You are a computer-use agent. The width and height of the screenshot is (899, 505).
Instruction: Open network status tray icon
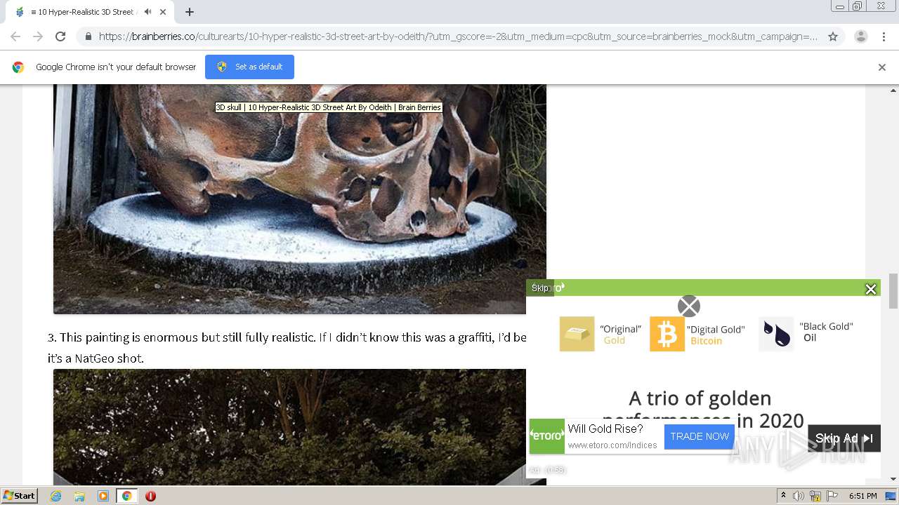tap(815, 496)
